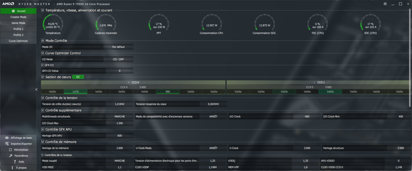The image size is (412, 171).
Task: Collapse the GFX CO subsection
Action: [x=42, y=65]
